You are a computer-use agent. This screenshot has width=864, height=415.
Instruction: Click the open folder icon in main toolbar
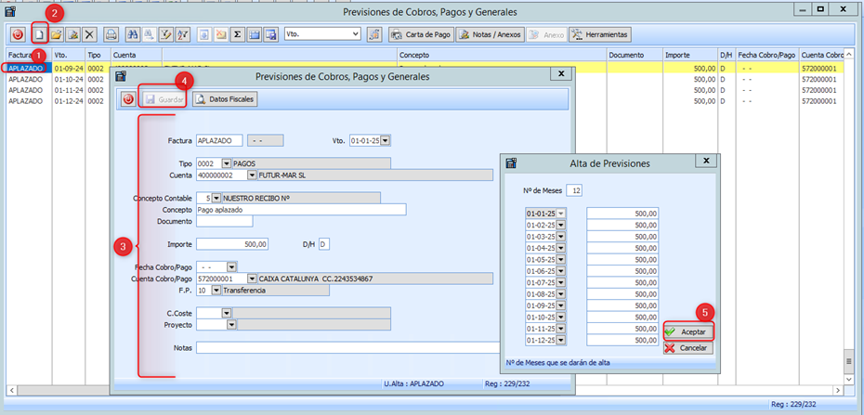[x=56, y=34]
